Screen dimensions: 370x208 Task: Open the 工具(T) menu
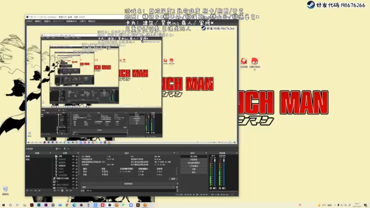tap(83, 21)
